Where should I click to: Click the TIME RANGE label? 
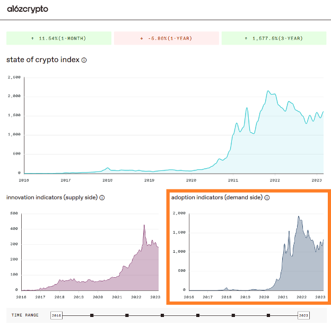[x=25, y=315]
